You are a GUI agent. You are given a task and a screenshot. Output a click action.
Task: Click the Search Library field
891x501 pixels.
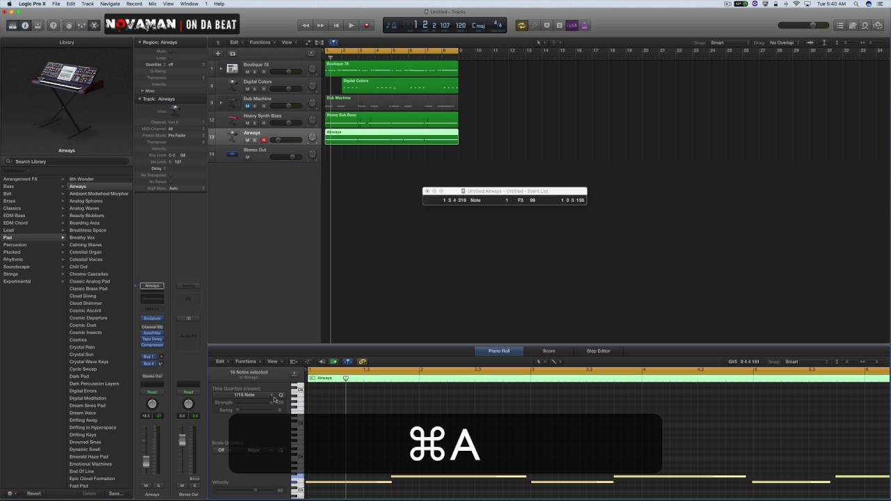[x=66, y=161]
